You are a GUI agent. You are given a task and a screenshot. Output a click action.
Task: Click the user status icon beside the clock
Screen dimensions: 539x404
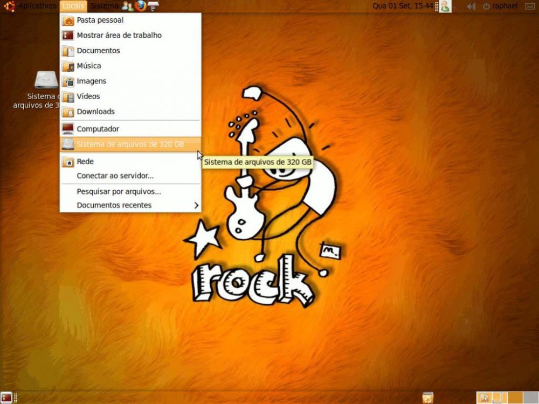tap(445, 6)
